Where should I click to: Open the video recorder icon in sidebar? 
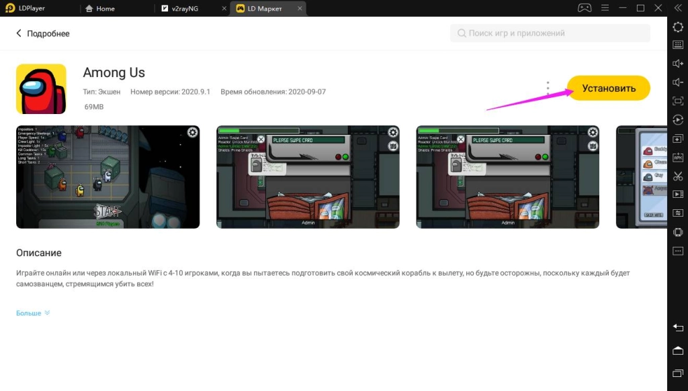678,194
